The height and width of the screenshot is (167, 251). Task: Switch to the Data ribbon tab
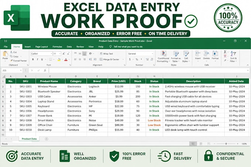click(69, 47)
